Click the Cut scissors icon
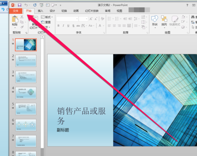 point(22,17)
